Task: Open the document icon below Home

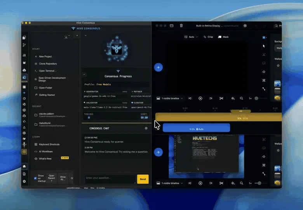Action: (24, 174)
